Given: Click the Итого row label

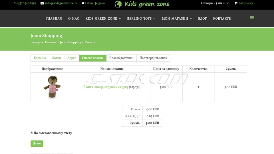Looking at the screenshot, I should tap(135, 109).
